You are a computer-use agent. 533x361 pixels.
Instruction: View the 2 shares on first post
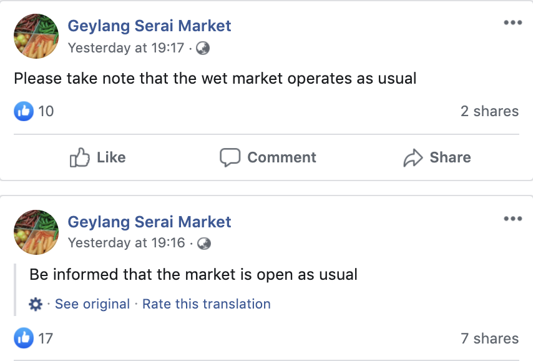pos(489,111)
